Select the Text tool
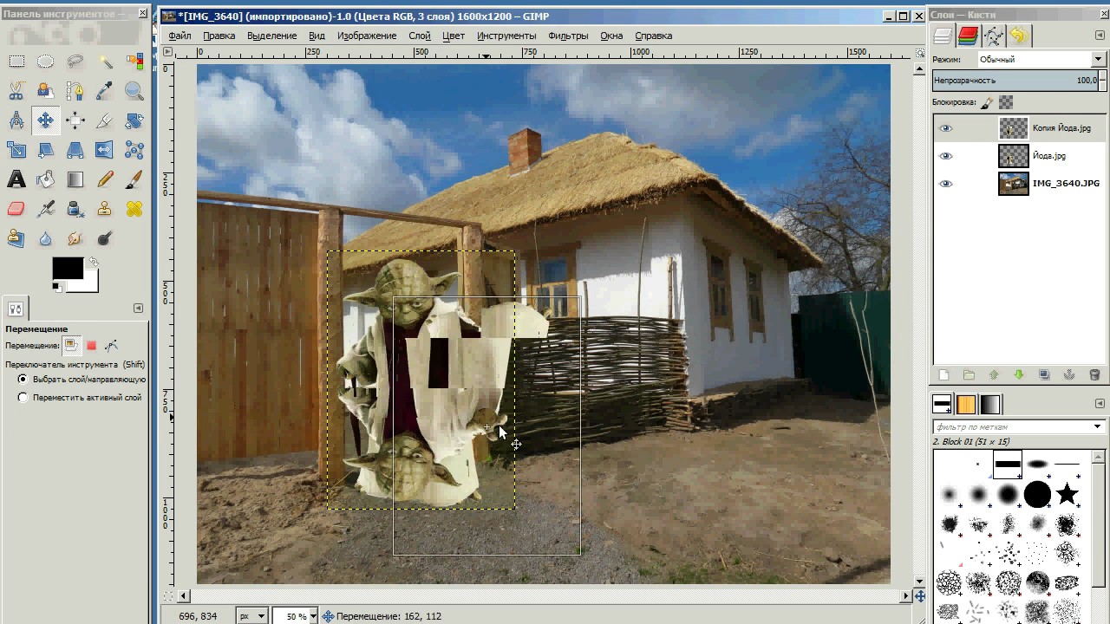This screenshot has width=1110, height=624. click(x=16, y=179)
